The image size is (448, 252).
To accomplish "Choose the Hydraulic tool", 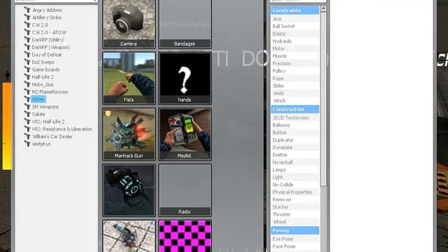I will (295, 41).
